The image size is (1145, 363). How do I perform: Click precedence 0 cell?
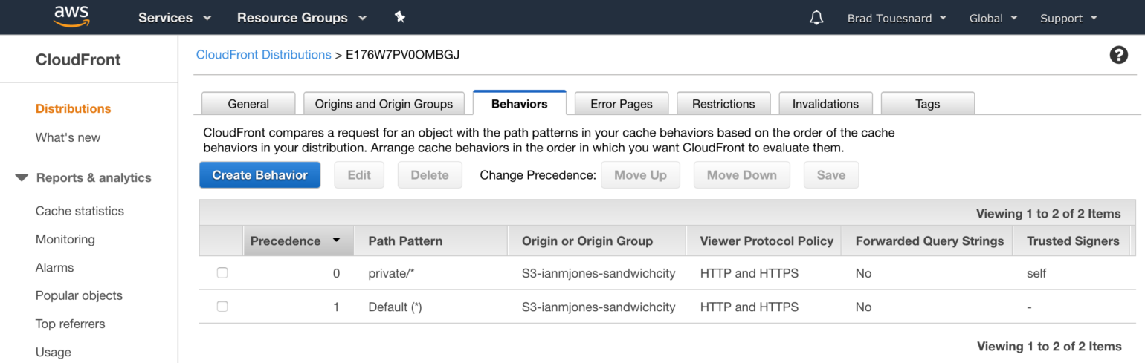(336, 273)
